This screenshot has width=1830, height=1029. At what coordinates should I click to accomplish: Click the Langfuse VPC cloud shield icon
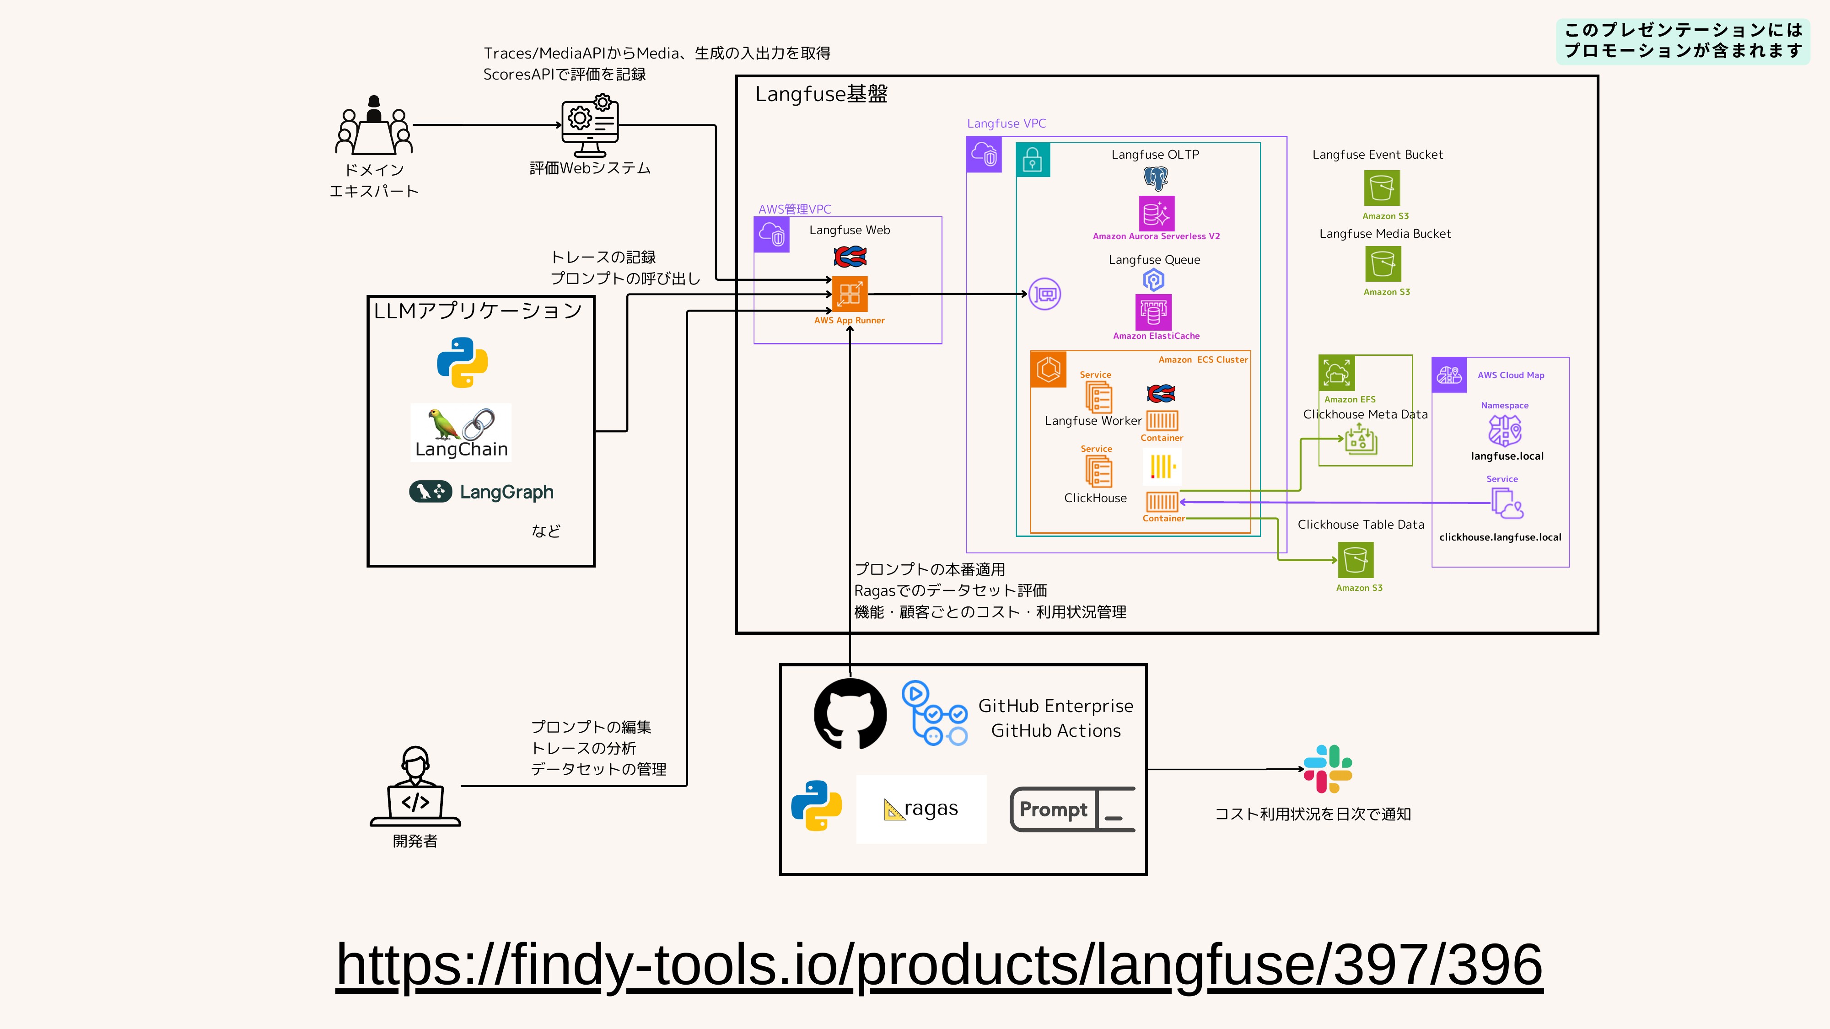[984, 155]
